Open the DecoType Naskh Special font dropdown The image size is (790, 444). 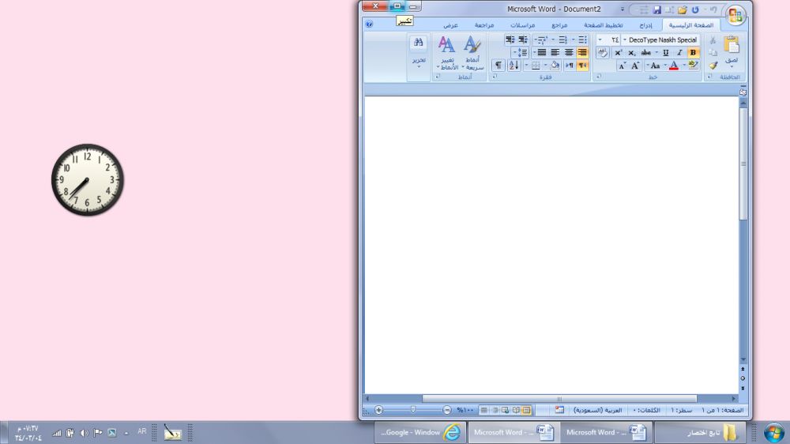click(x=624, y=40)
